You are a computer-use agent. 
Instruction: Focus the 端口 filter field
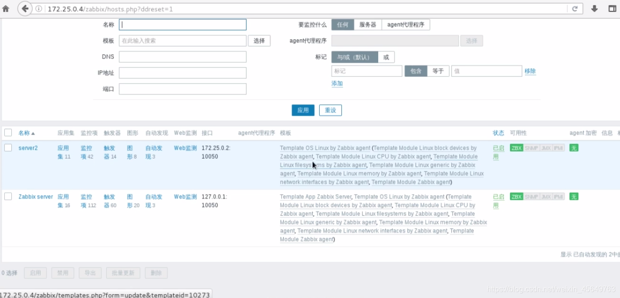point(183,89)
